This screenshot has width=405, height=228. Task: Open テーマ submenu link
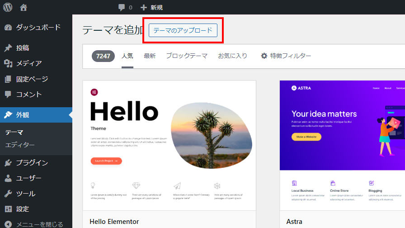pyautogui.click(x=14, y=133)
